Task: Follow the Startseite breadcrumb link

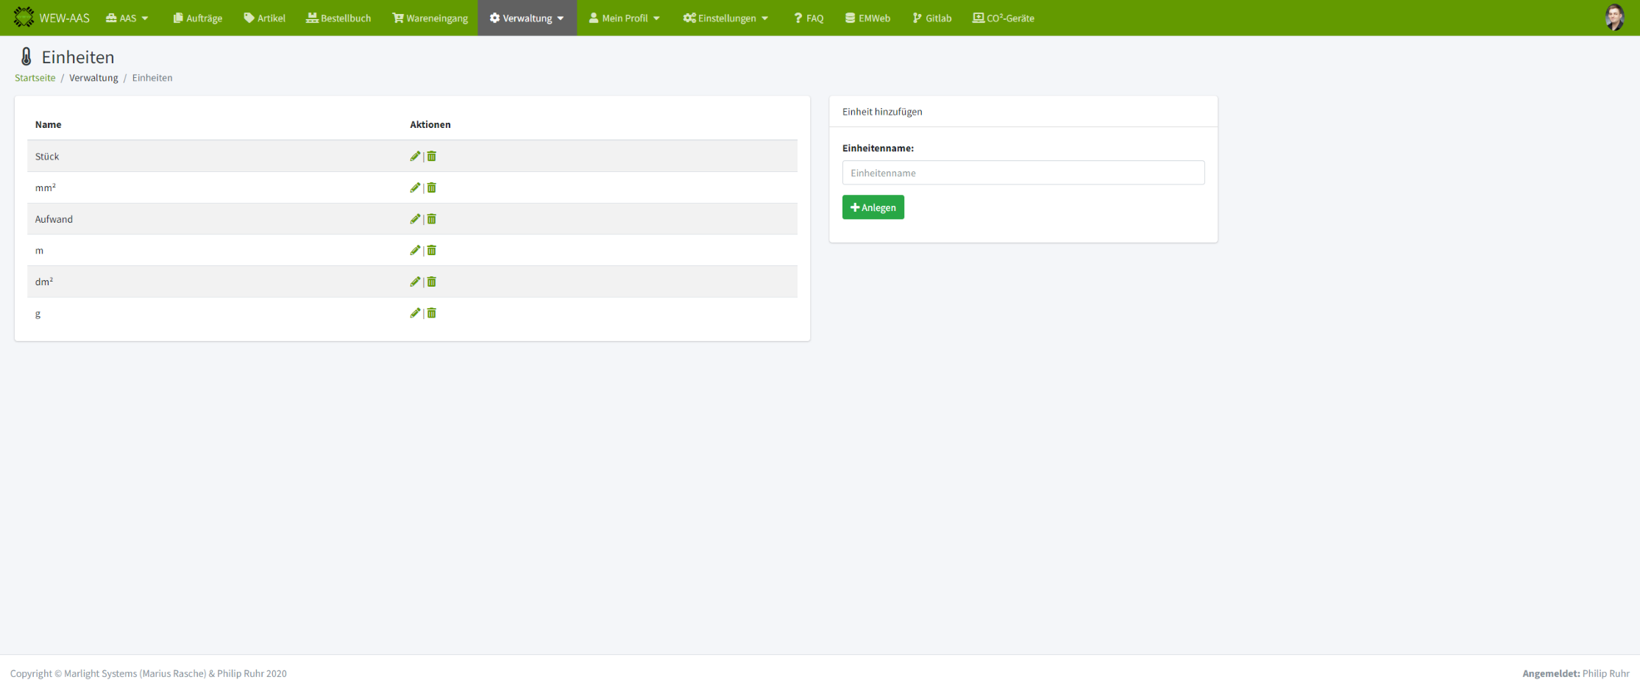Action: pyautogui.click(x=35, y=78)
